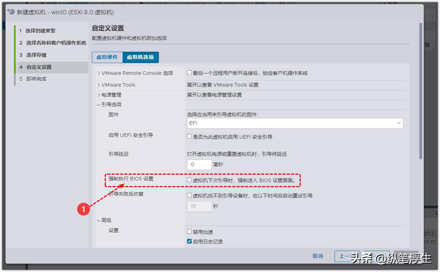The width and height of the screenshot is (440, 272).
Task: Enable forcing BIOS setup on next boot
Action: click(189, 180)
